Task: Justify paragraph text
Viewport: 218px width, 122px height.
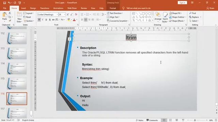Action: pos(93,20)
